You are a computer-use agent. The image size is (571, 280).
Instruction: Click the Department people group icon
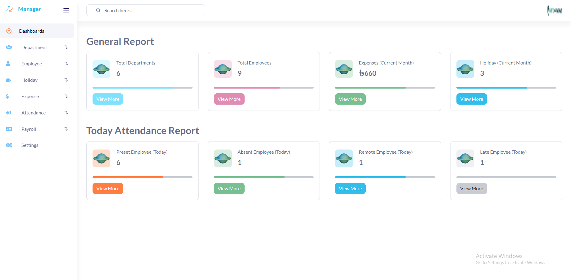9,47
